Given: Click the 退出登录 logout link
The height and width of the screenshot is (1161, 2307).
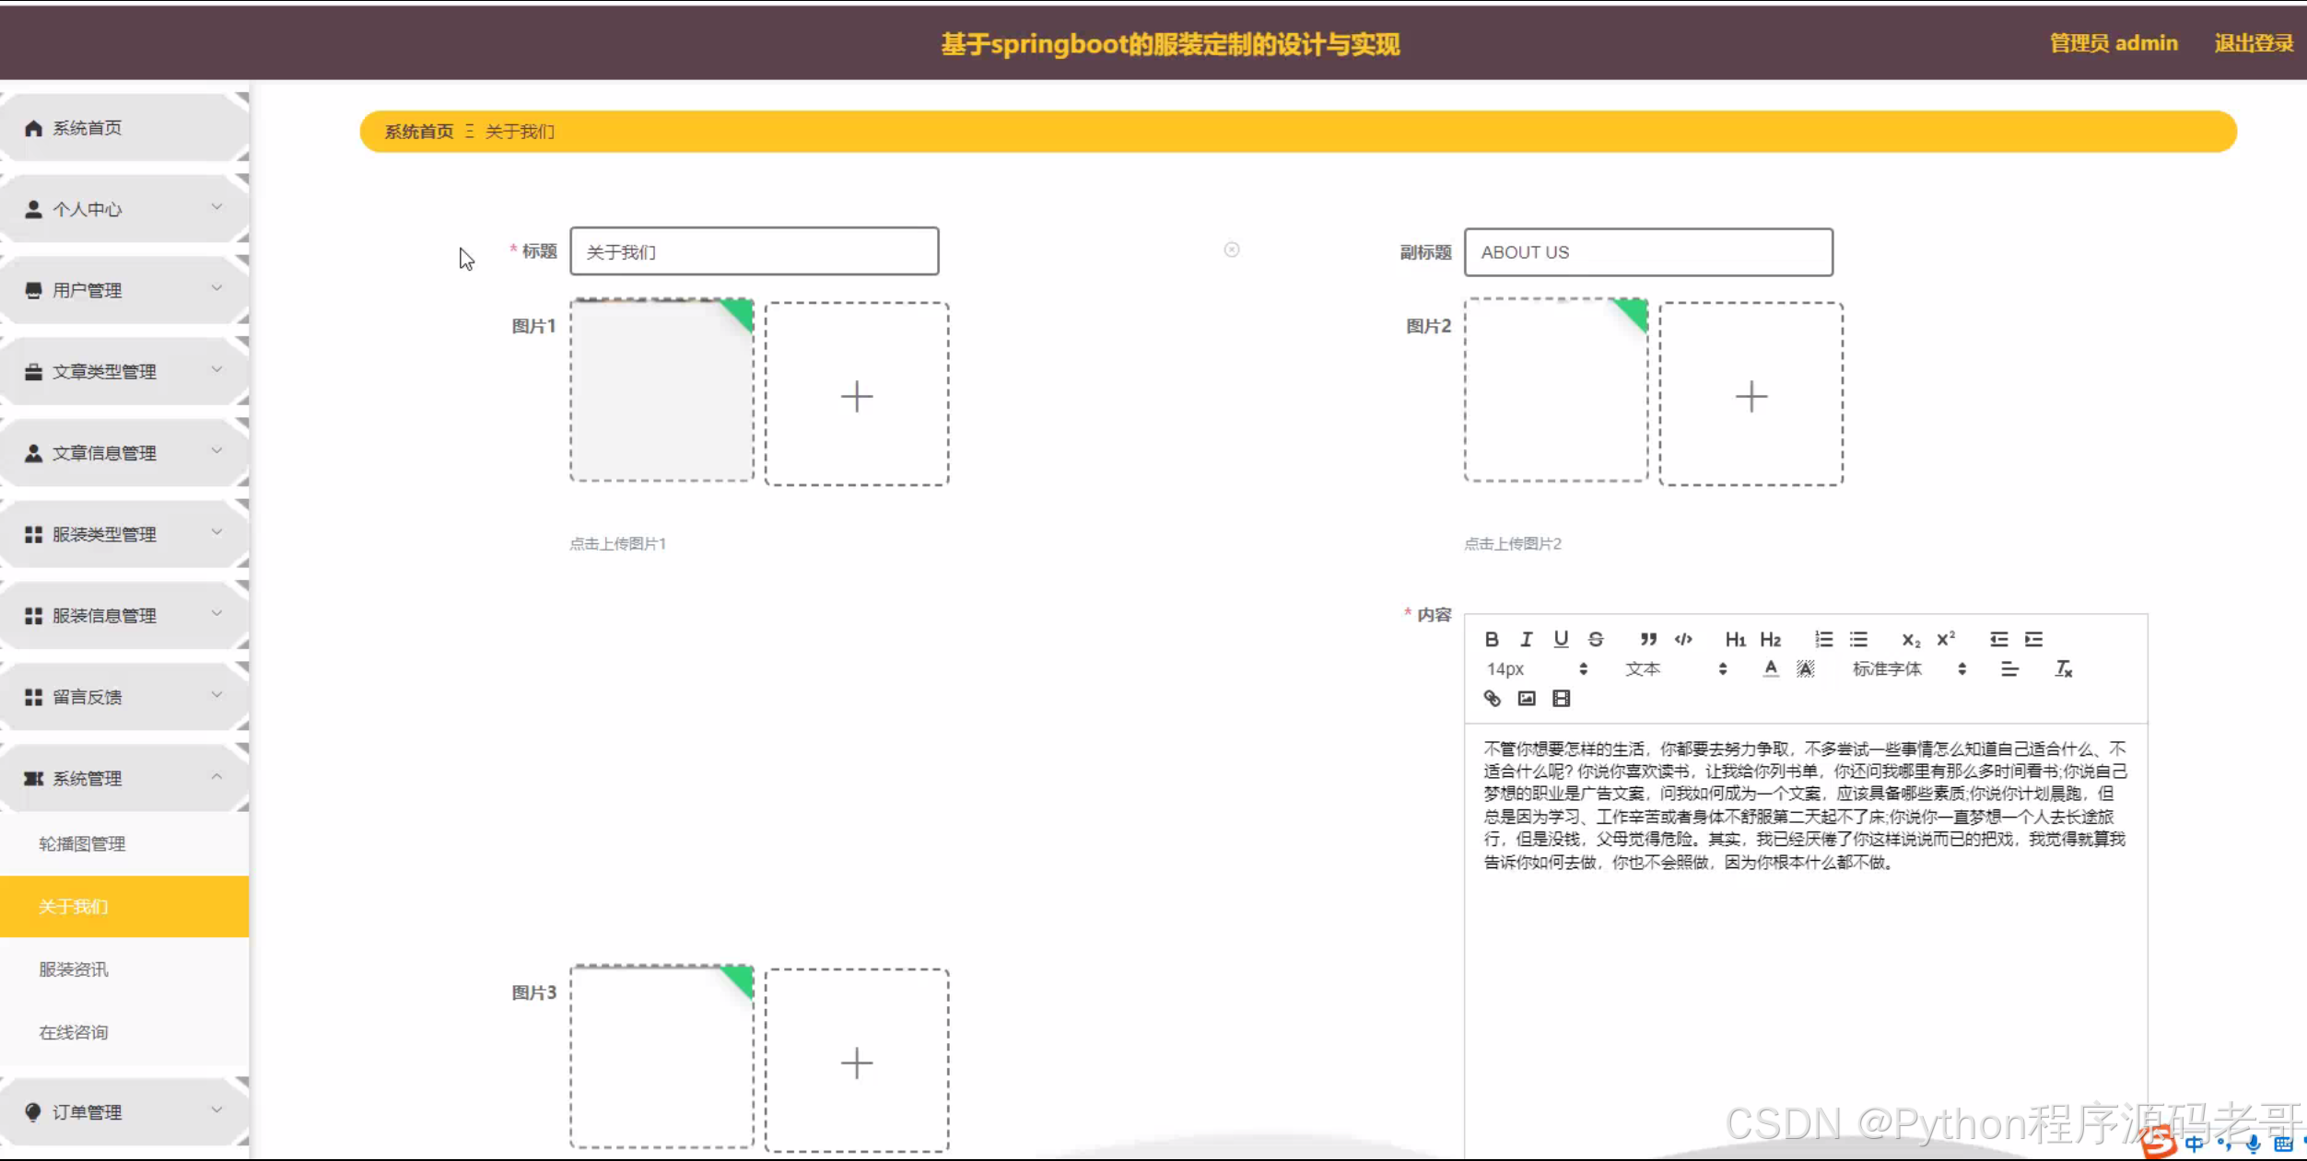Looking at the screenshot, I should click(x=2254, y=43).
